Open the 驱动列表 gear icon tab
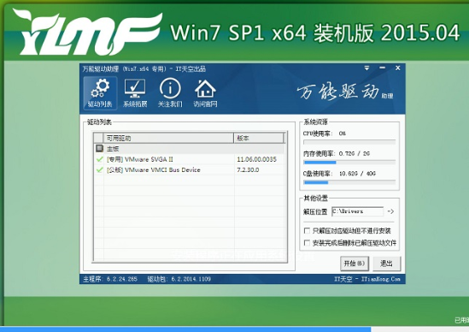Image resolution: width=469 pixels, height=332 pixels. point(100,93)
